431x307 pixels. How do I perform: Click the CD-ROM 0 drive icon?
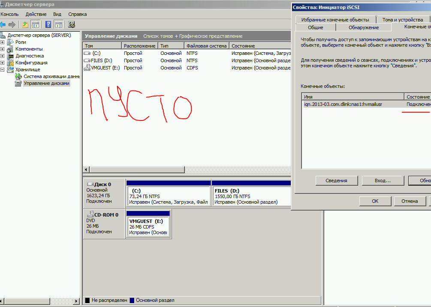[90, 214]
